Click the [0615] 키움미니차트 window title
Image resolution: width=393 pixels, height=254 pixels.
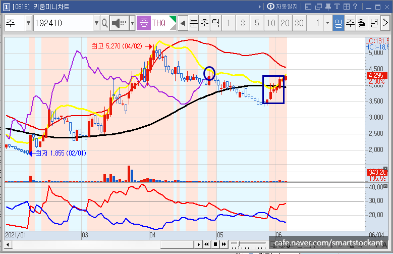41,7
